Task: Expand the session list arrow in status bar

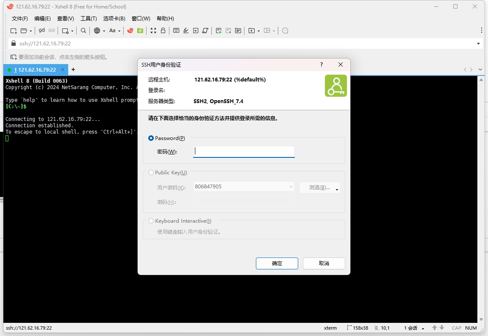Action: (423, 328)
